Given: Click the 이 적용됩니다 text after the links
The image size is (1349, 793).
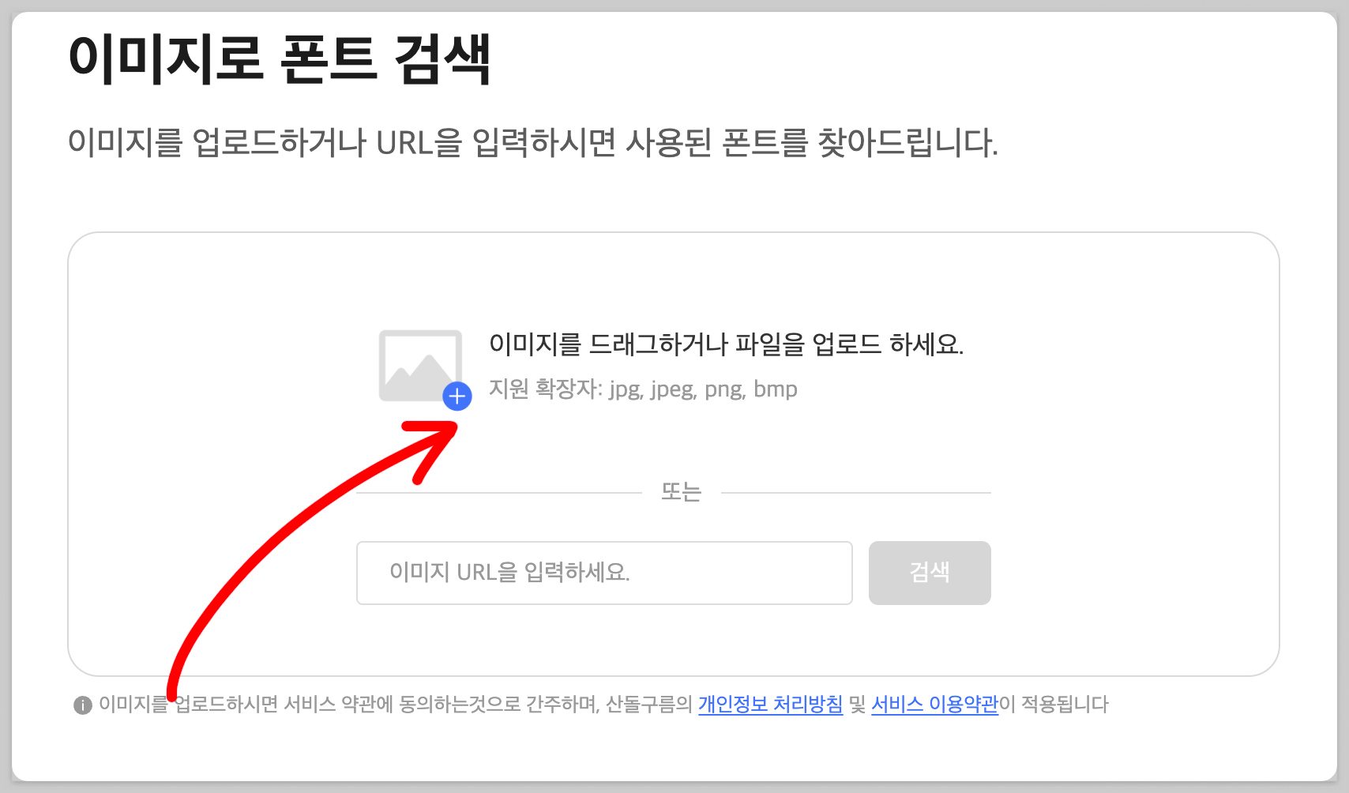Looking at the screenshot, I should pyautogui.click(x=1054, y=705).
